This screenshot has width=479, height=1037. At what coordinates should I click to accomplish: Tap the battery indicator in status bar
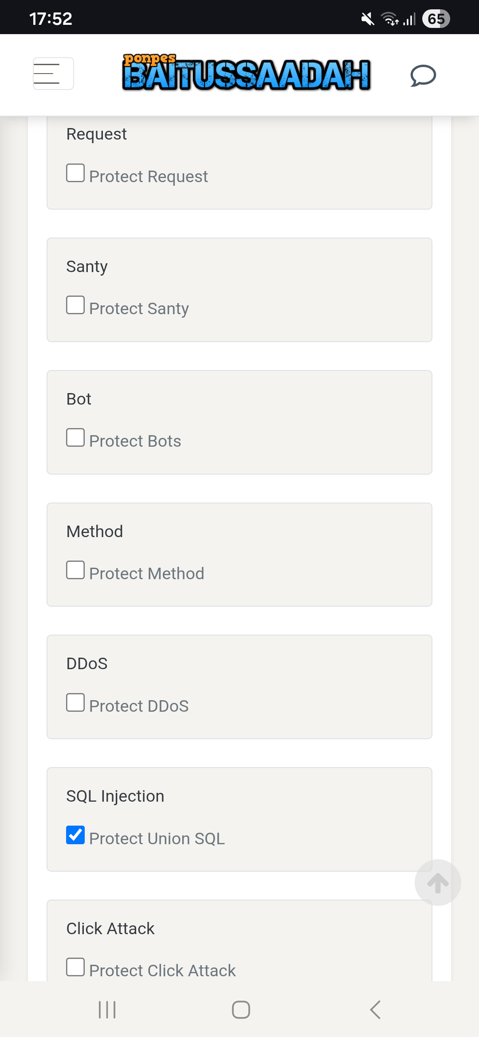[x=436, y=19]
